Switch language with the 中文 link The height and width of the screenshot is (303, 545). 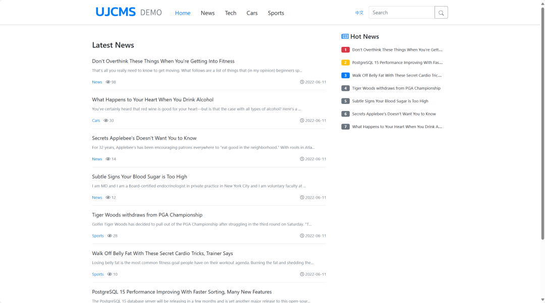click(359, 13)
